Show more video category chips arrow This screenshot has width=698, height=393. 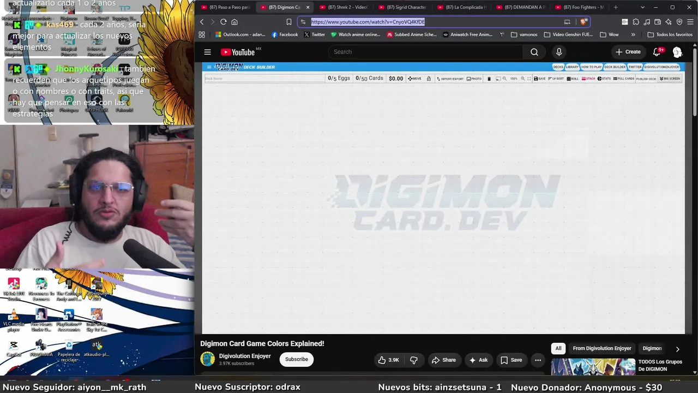pos(677,349)
